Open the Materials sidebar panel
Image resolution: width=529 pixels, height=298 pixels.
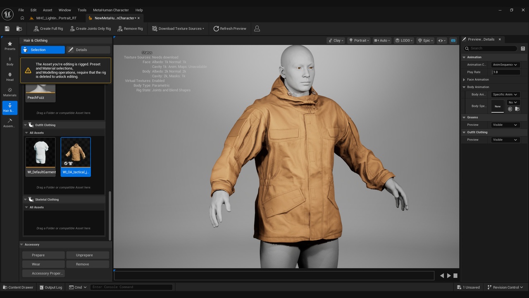tap(10, 92)
